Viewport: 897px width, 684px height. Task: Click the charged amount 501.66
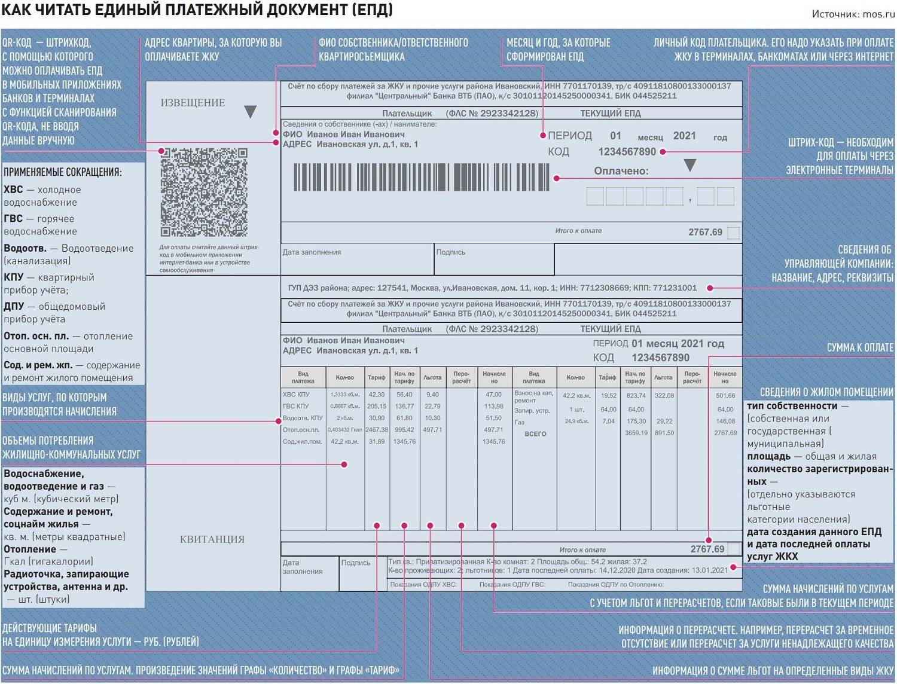(x=725, y=396)
